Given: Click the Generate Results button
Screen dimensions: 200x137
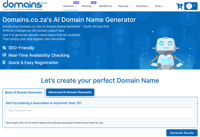Looking at the screenshot, I should [x=182, y=133].
